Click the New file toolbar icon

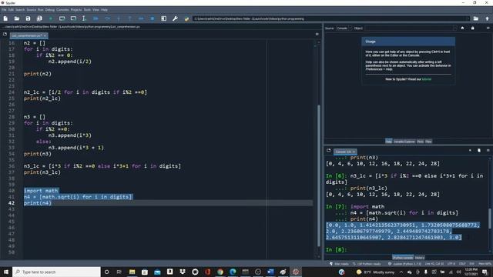coord(5,18)
